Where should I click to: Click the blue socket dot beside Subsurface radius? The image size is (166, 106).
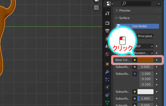coord(135,74)
